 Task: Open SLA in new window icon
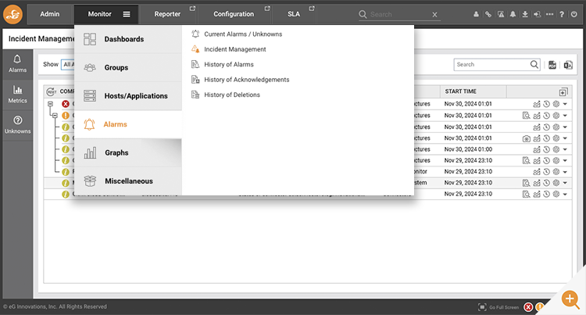pyautogui.click(x=312, y=9)
